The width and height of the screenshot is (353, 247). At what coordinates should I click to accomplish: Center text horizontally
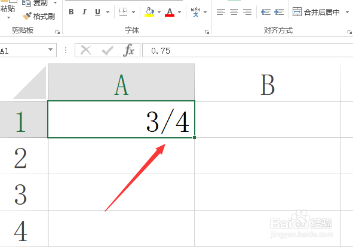(x=234, y=12)
